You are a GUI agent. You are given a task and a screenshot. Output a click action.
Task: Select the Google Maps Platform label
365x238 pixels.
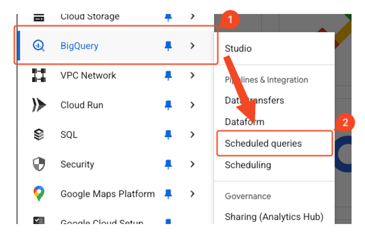tap(108, 194)
